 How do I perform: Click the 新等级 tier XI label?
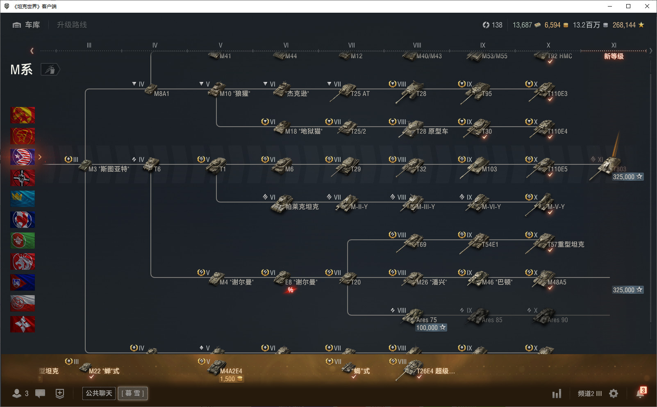[614, 56]
